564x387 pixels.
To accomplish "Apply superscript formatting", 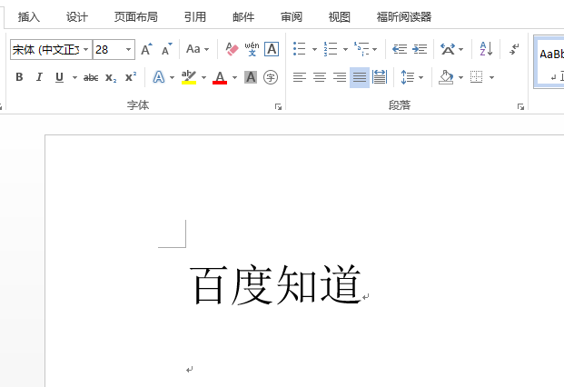I will (131, 77).
